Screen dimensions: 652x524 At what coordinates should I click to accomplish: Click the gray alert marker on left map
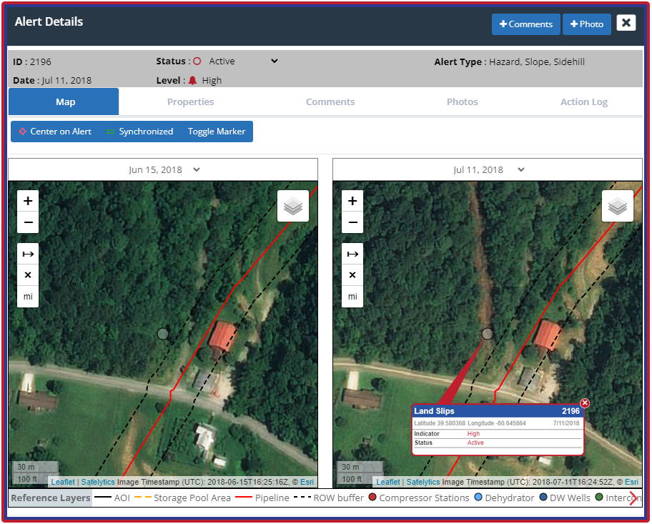click(163, 334)
